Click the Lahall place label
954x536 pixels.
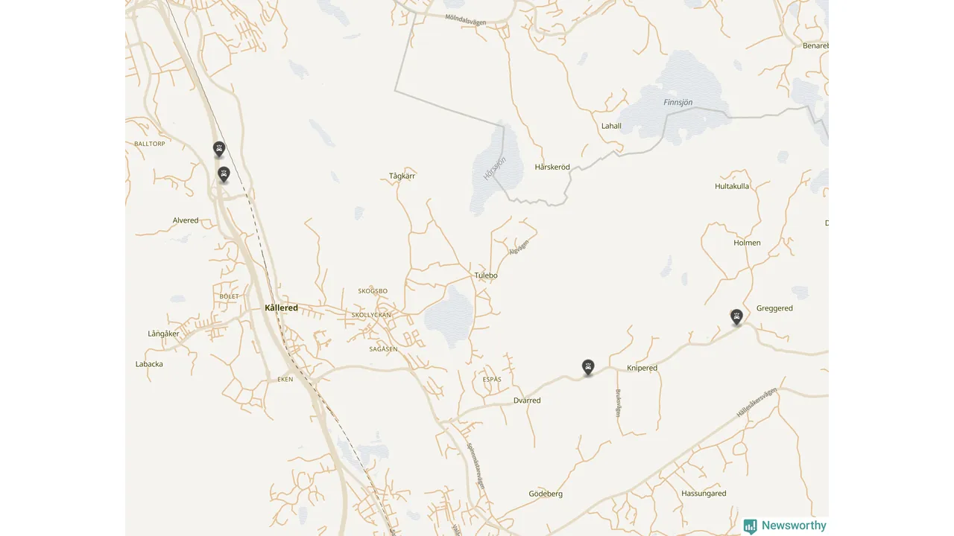pos(611,126)
